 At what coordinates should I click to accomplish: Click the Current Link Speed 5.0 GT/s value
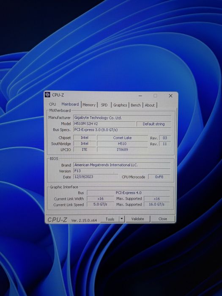pos(101,204)
